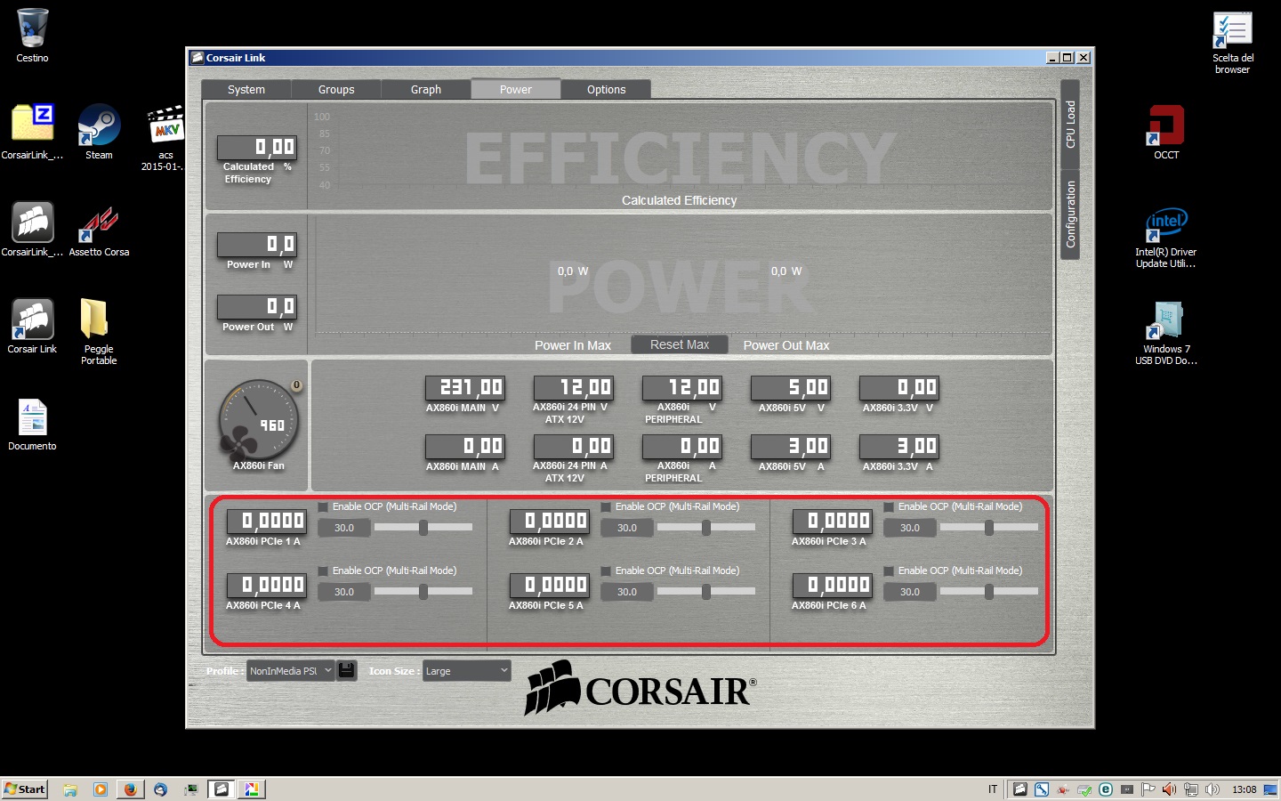Adjust the PCIe 1 OCP slider
The height and width of the screenshot is (801, 1281).
coord(423,528)
